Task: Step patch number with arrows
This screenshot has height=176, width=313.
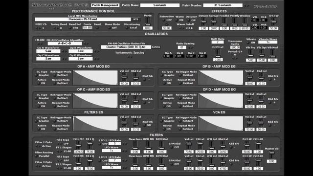Action: [246, 6]
